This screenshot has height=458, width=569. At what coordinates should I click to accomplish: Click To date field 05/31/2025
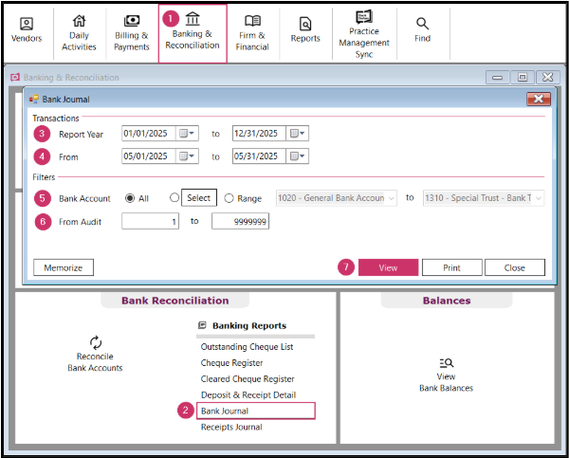click(x=259, y=156)
